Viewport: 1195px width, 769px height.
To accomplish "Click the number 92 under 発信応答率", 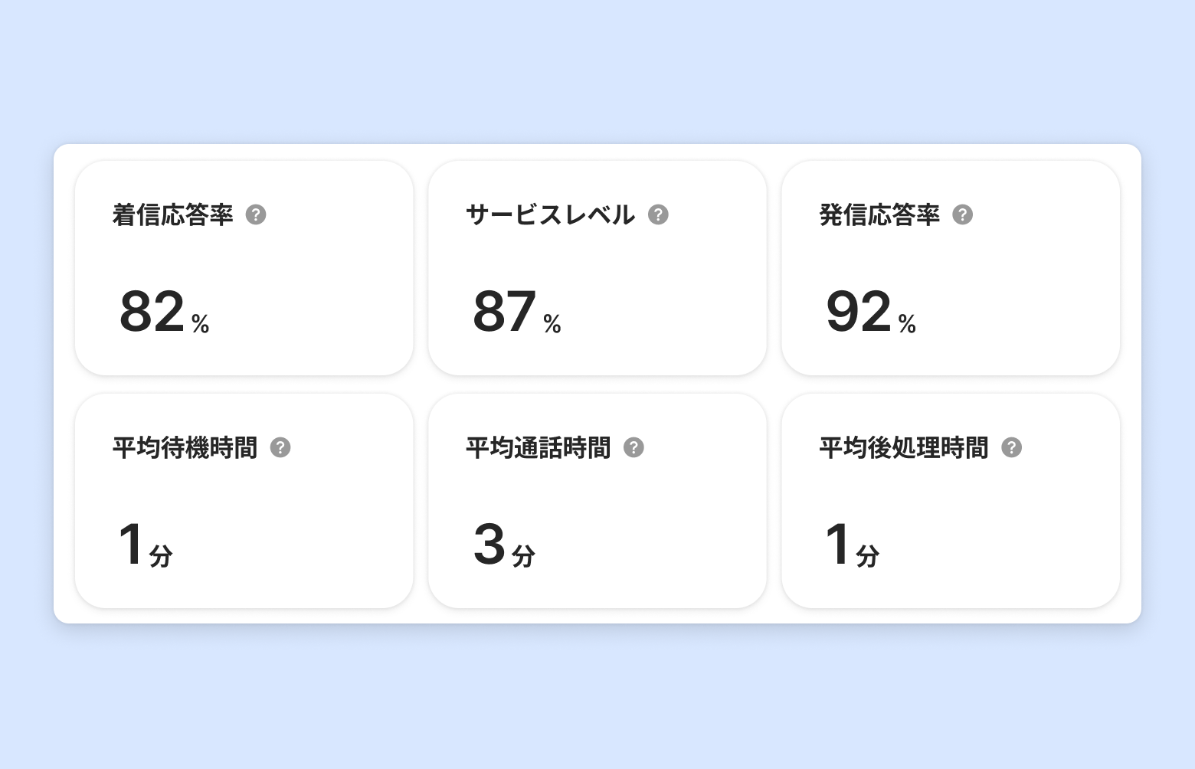I will 859,312.
